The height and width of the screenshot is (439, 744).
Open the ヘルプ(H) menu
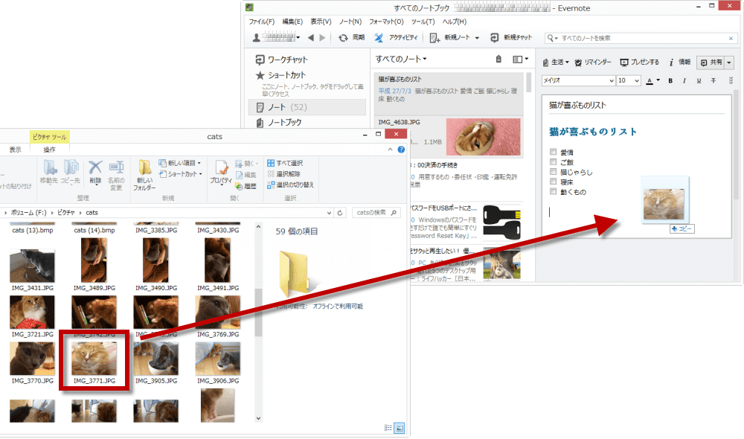(455, 22)
